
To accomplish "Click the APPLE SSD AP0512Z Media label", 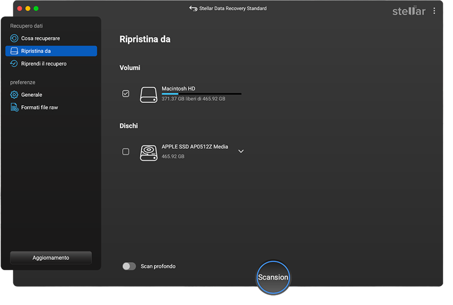I will (x=195, y=147).
